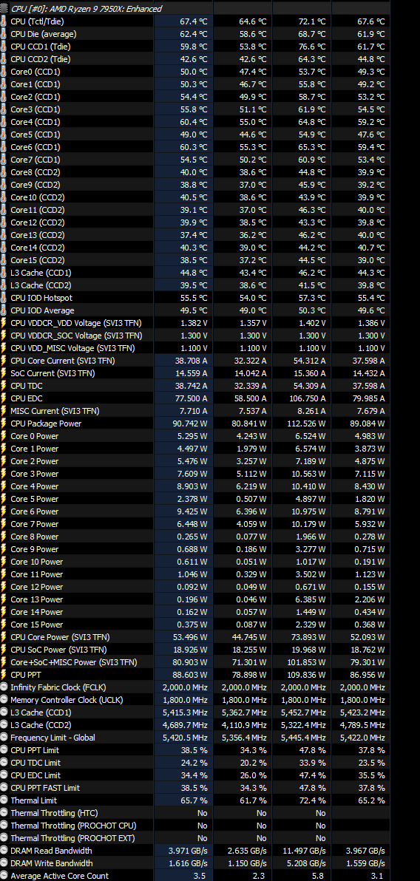Click thermometer icon beside Core15 (CCD2)
The image size is (420, 881).
coord(4,260)
